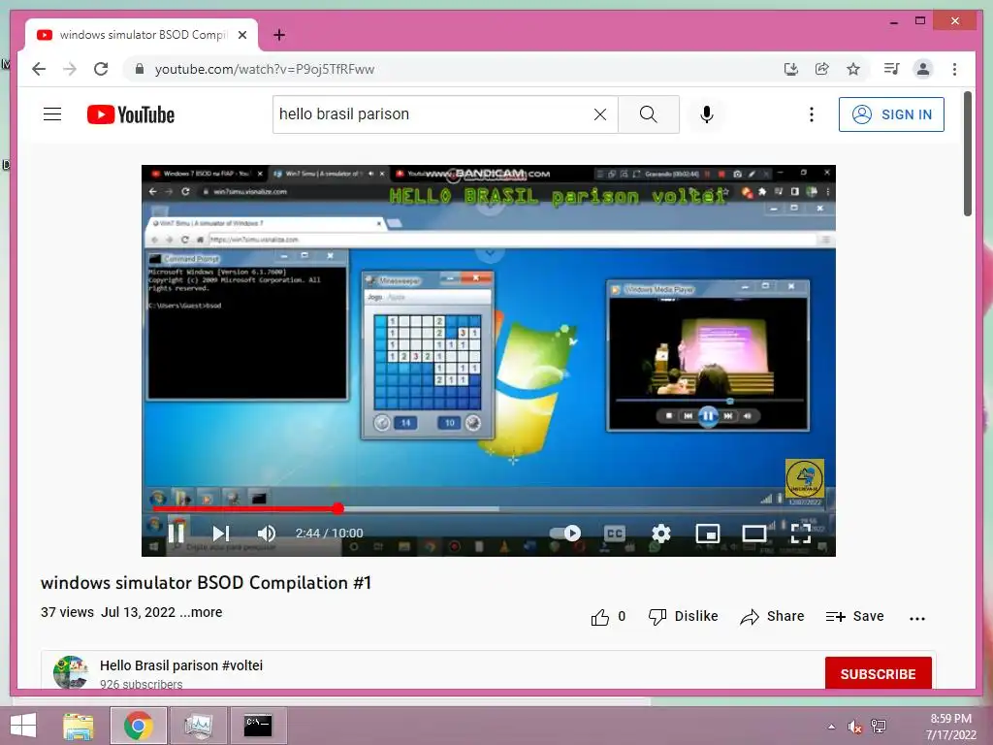Viewport: 993px width, 745px height.
Task: Toggle closed captions CC
Action: coord(614,534)
